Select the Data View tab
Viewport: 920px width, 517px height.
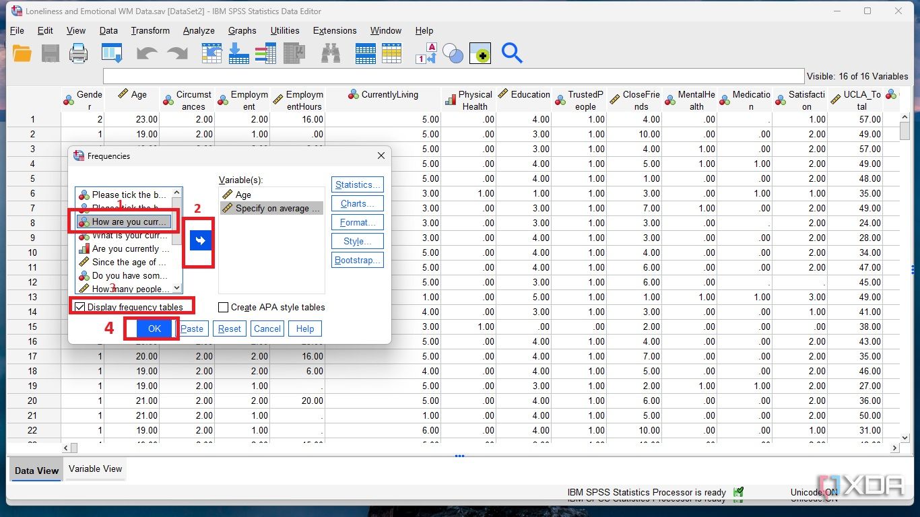(37, 471)
